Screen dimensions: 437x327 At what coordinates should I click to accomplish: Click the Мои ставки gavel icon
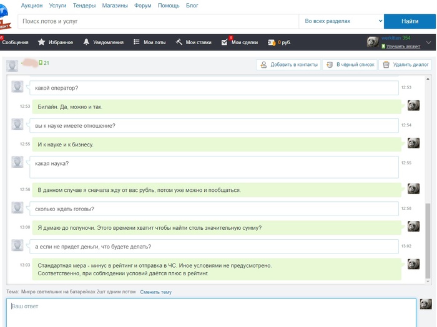tap(179, 42)
